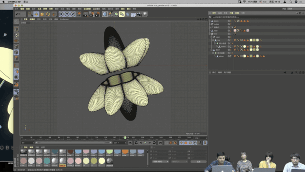Viewport: 305px width, 172px height.
Task: Collapse the star object tree
Action: [x=210, y=34]
